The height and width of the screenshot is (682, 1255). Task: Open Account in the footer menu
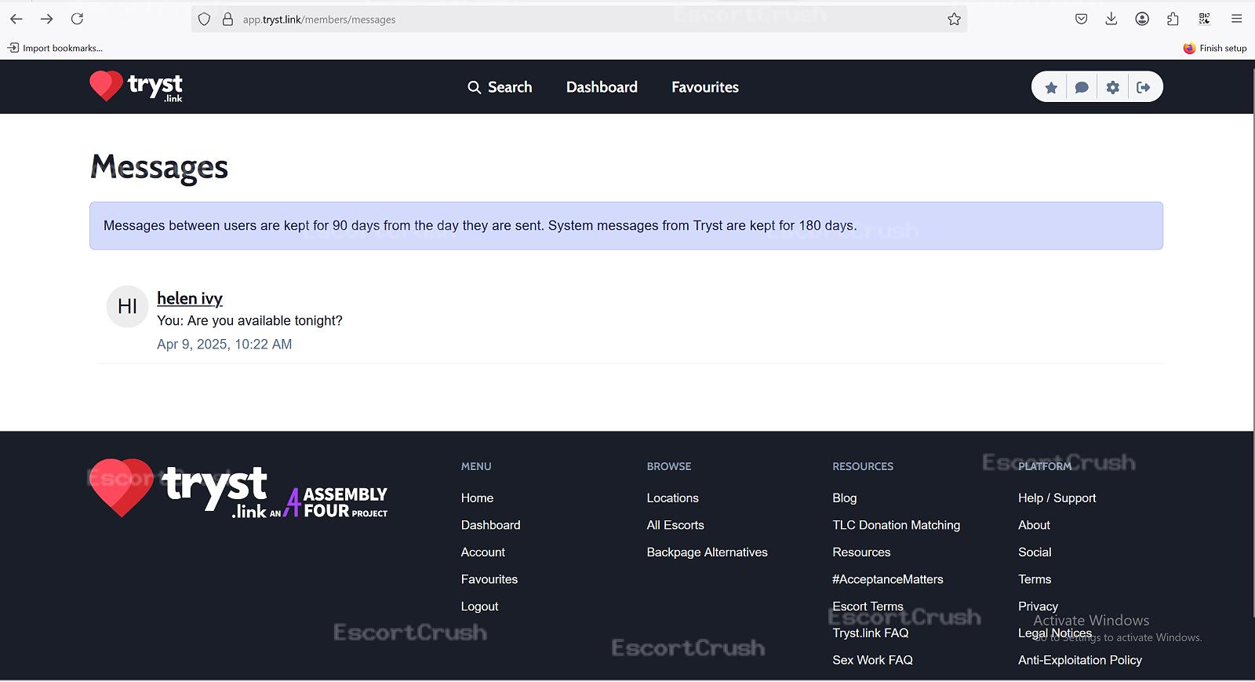click(483, 553)
